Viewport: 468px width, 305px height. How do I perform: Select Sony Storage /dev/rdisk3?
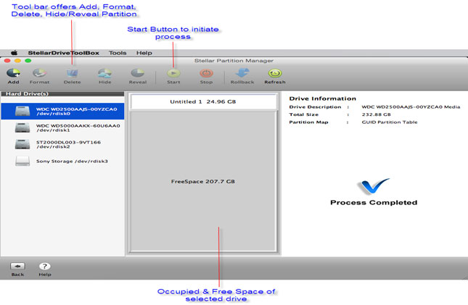coord(62,161)
